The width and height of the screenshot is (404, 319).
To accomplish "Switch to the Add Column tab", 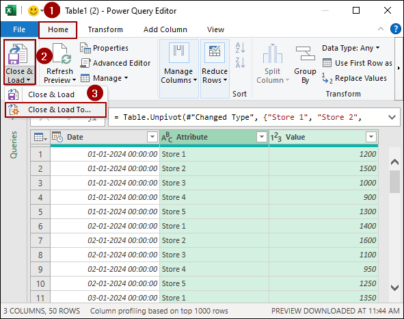I will pos(165,29).
